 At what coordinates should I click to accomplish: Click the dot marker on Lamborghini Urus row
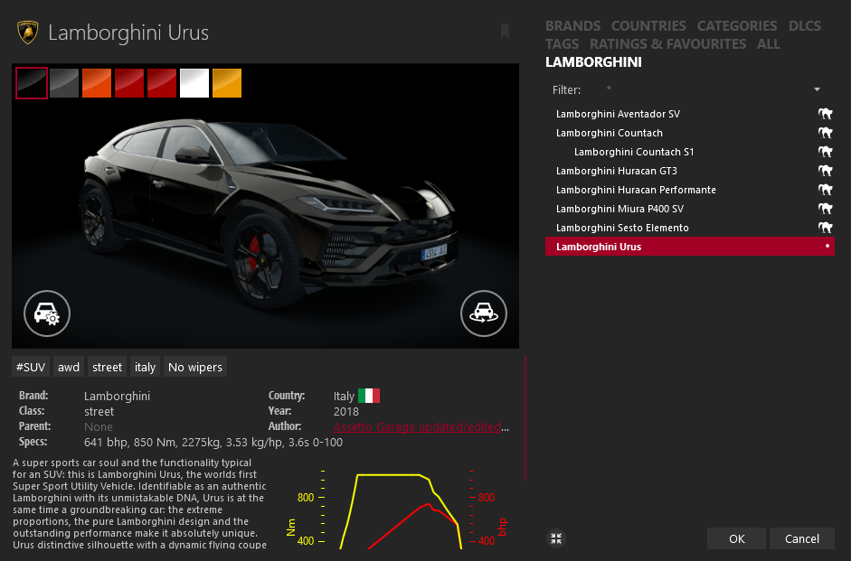[x=827, y=246]
